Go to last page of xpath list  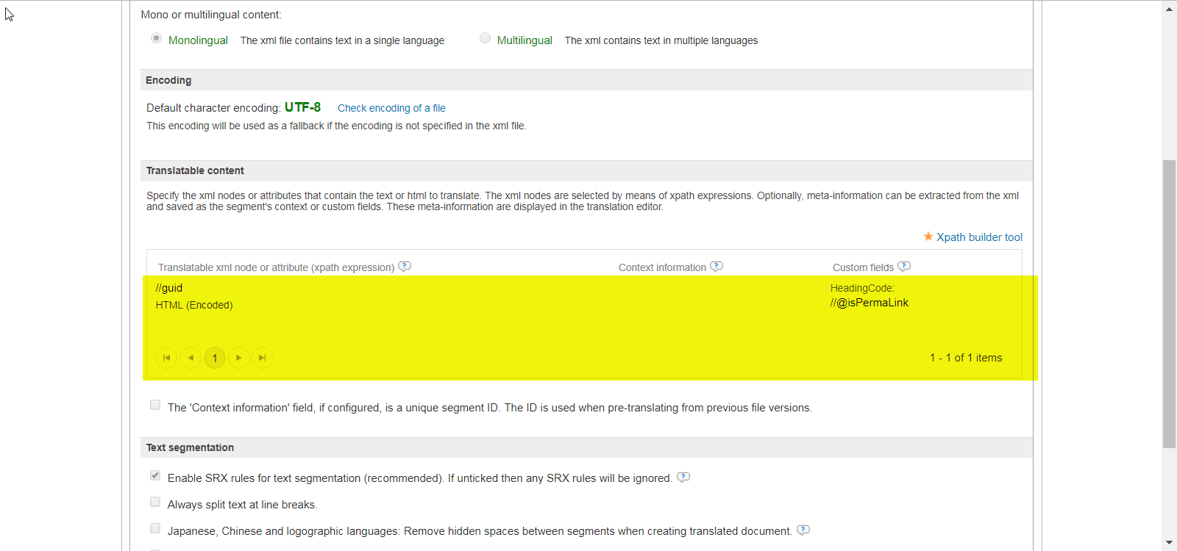(x=263, y=358)
